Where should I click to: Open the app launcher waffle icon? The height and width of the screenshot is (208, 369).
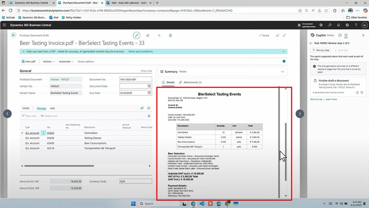tap(4, 25)
